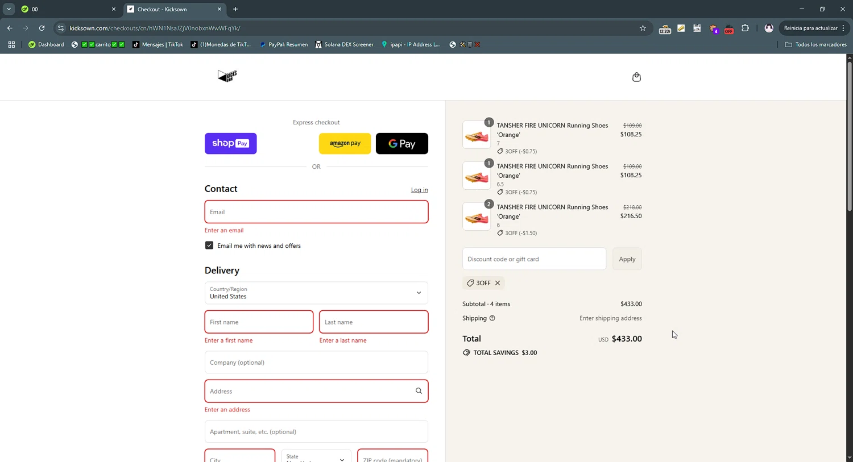Click the Apartment, suite field

[x=316, y=432]
